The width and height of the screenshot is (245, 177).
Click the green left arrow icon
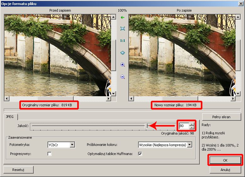(x=122, y=18)
